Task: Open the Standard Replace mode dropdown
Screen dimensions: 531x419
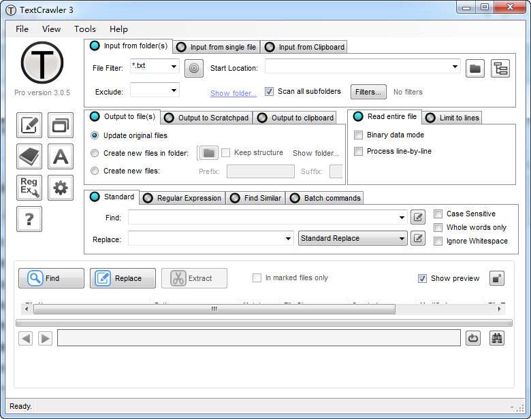Action: point(353,238)
